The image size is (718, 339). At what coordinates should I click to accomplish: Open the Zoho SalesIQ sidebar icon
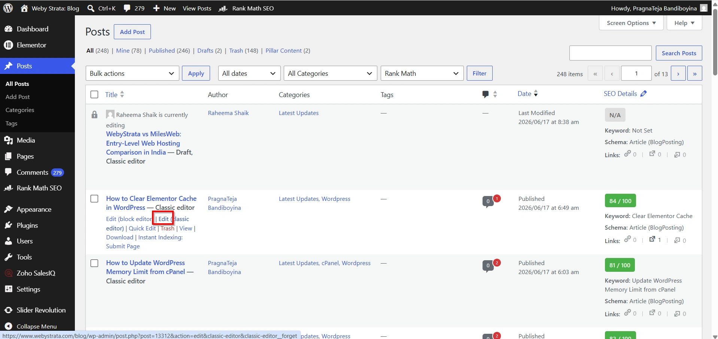8,273
